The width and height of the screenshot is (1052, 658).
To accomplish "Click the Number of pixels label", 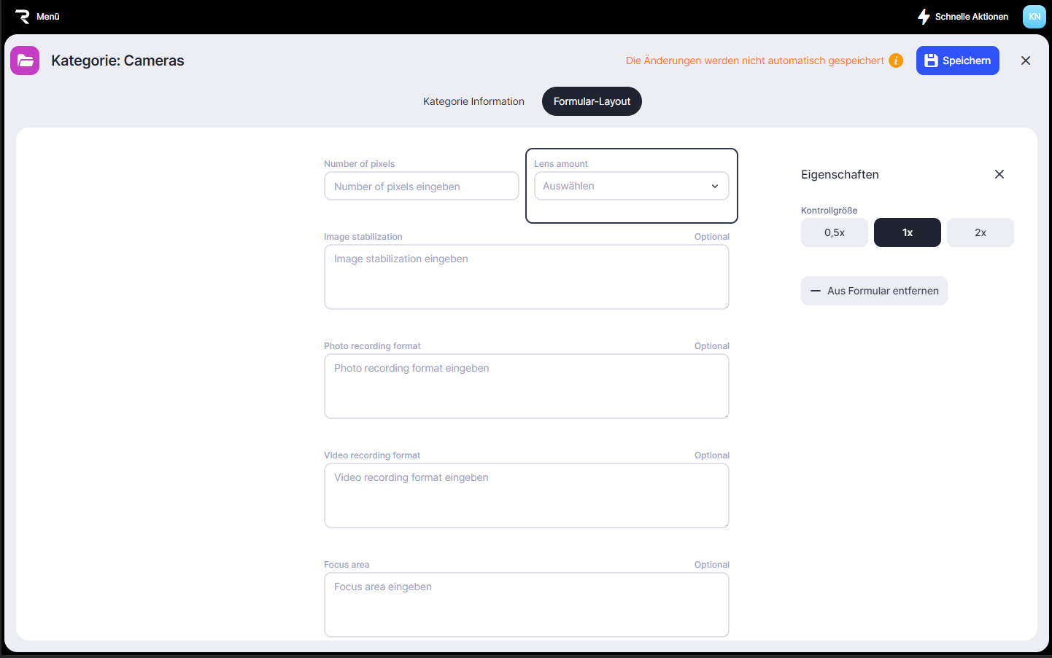I will (359, 164).
